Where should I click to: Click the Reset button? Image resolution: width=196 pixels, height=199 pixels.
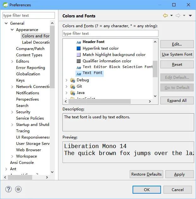click(177, 65)
